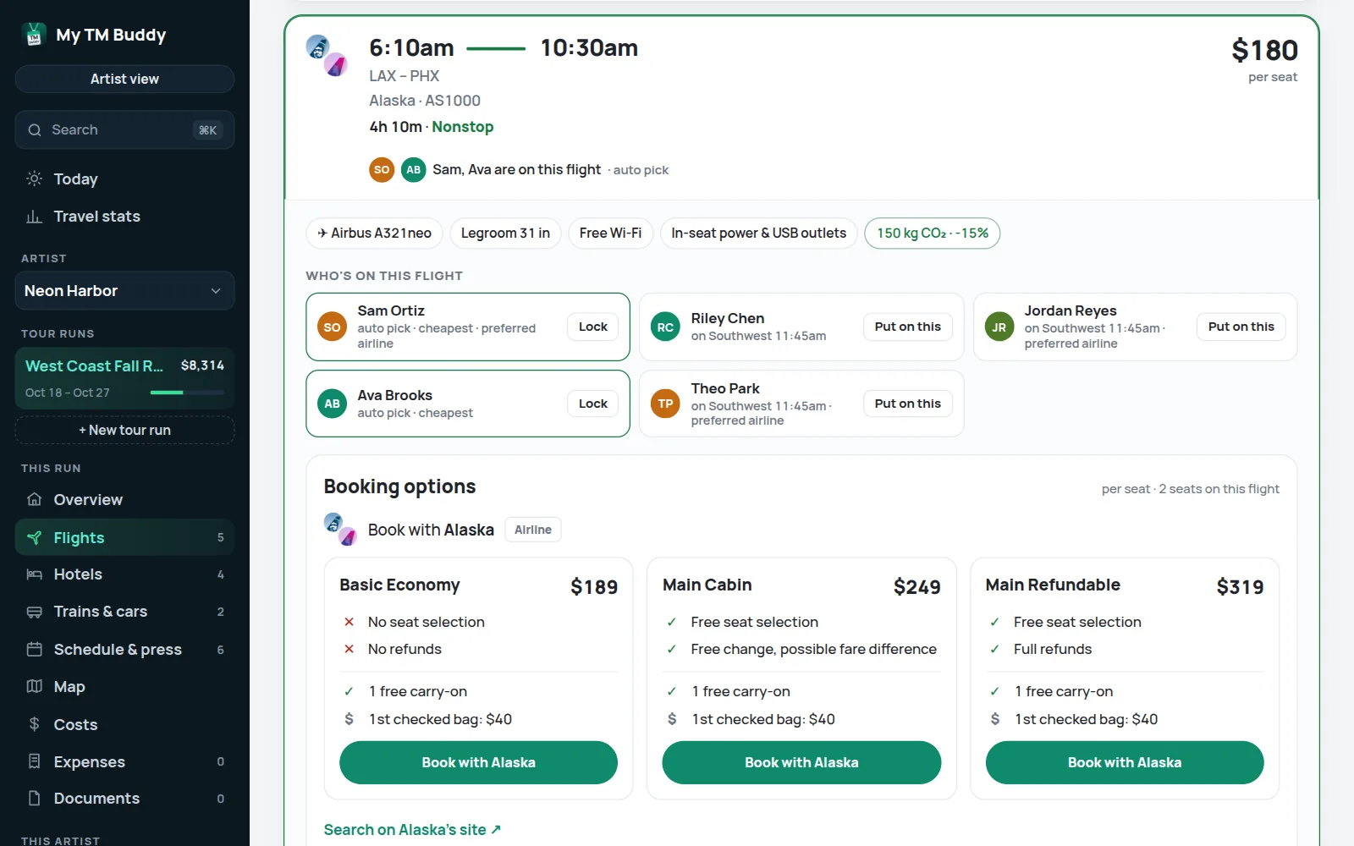Click the Overview home icon
Screen dimensions: 1354x846
click(34, 499)
